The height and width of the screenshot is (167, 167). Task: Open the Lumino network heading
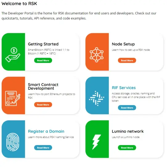pos(128,131)
